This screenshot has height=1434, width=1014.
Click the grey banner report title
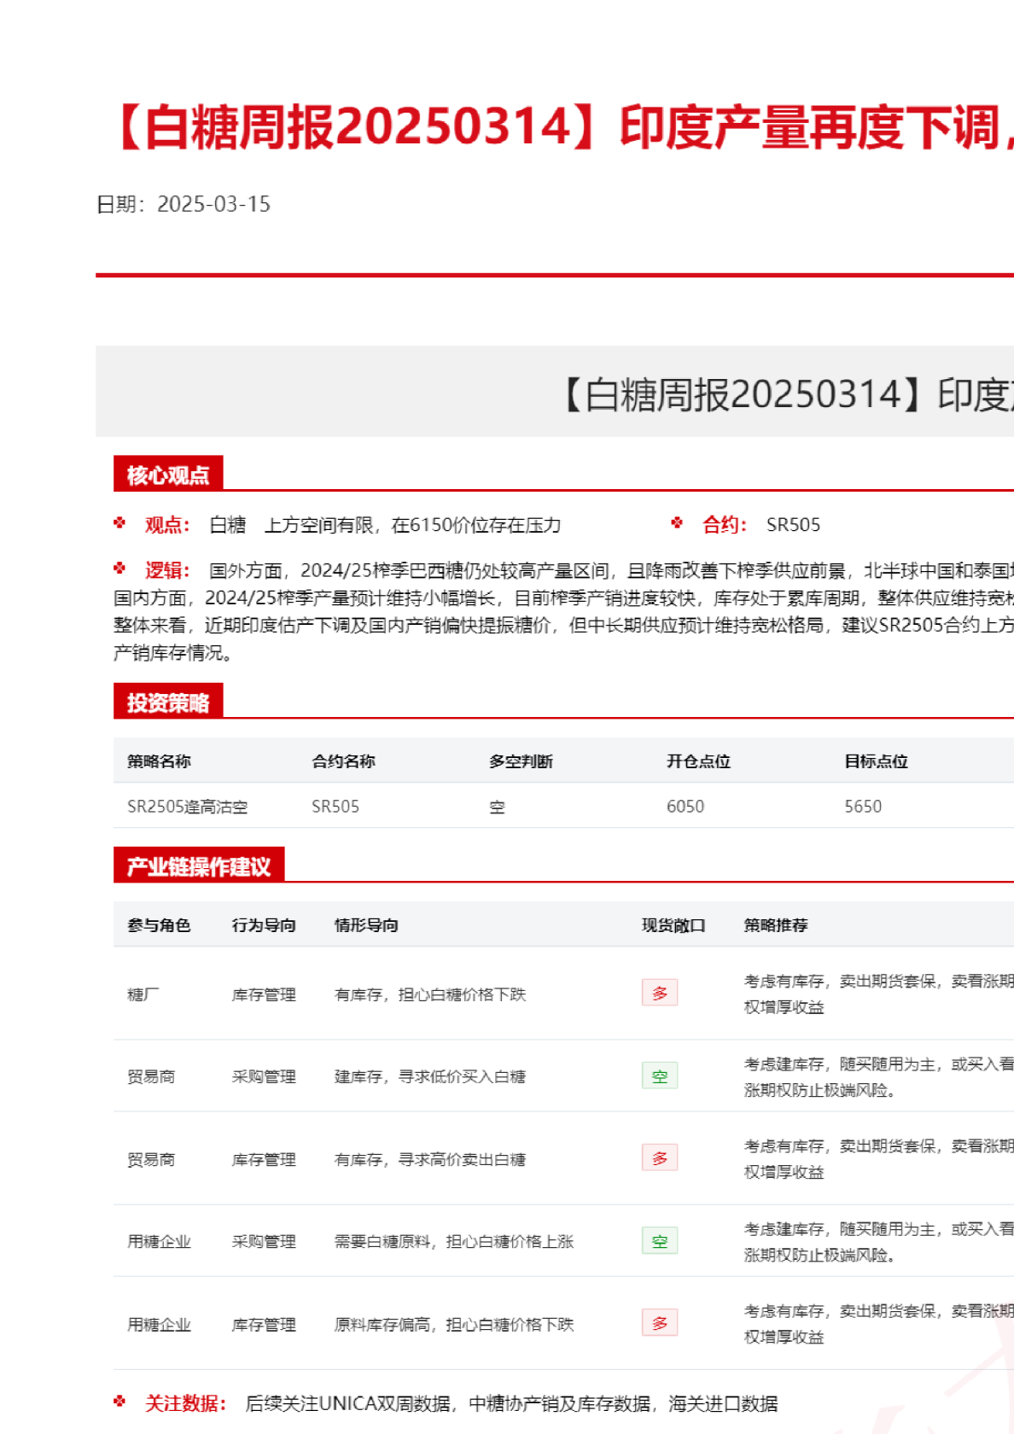click(785, 394)
